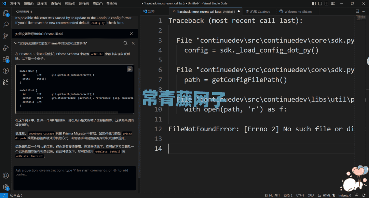Image resolution: width=369 pixels, height=198 pixels.
Task: Open errors and warnings count in status bar
Action: tap(16, 195)
